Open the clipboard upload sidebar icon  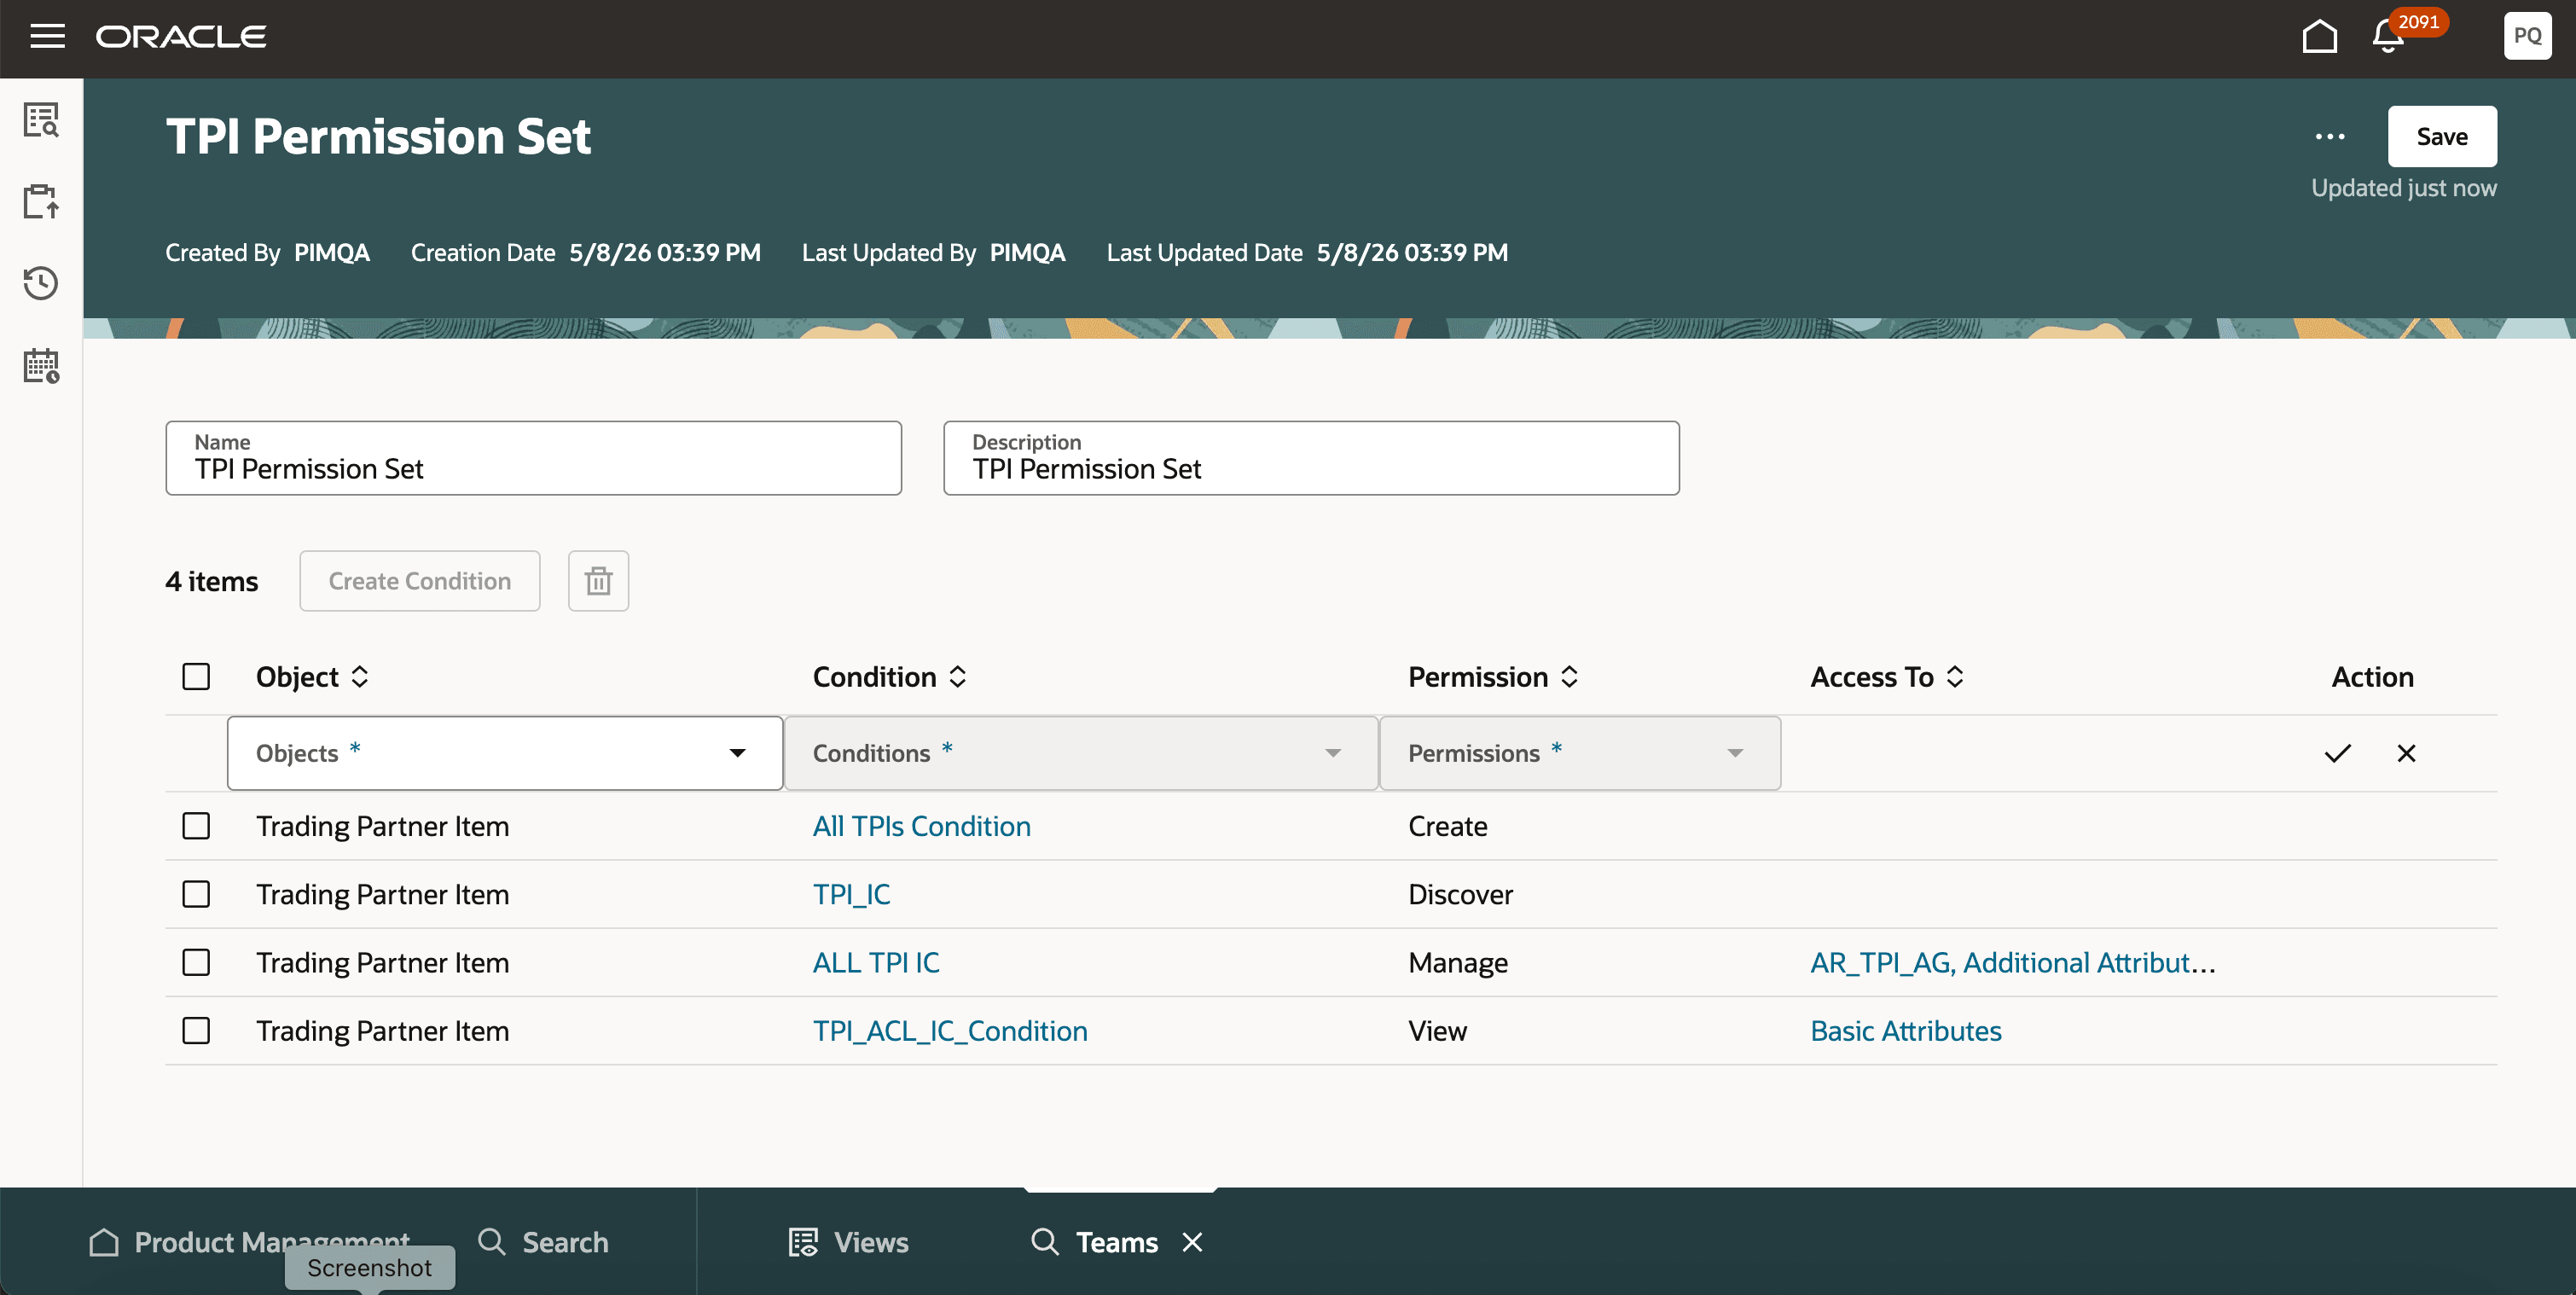41,201
